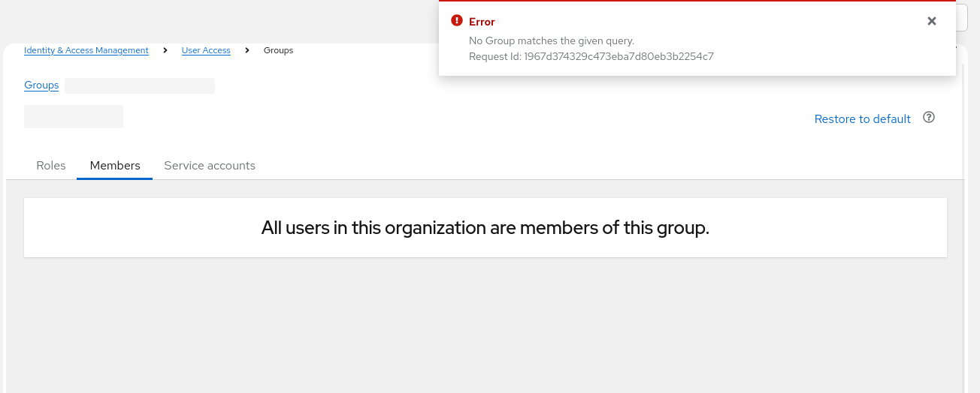Click the Request Id text in the alert
Image resolution: width=980 pixels, height=393 pixels.
point(591,56)
